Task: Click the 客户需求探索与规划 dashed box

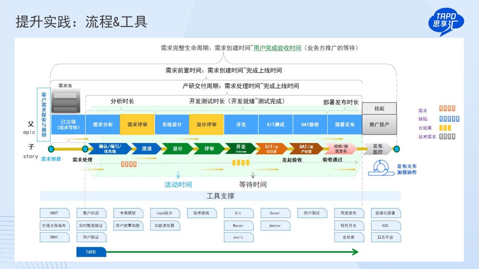Action: (x=44, y=115)
